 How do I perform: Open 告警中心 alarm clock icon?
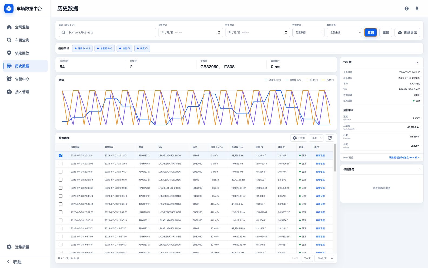click(x=9, y=79)
